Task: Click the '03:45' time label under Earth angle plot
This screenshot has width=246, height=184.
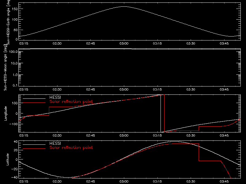Action: (224, 44)
